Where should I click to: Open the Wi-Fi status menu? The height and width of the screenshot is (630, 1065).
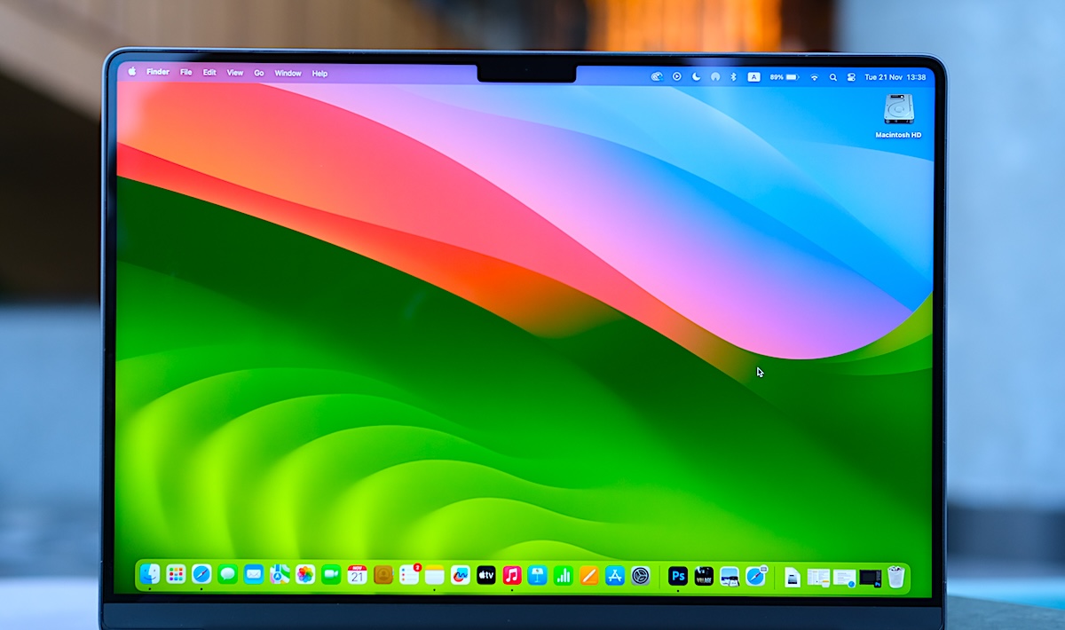(x=814, y=77)
